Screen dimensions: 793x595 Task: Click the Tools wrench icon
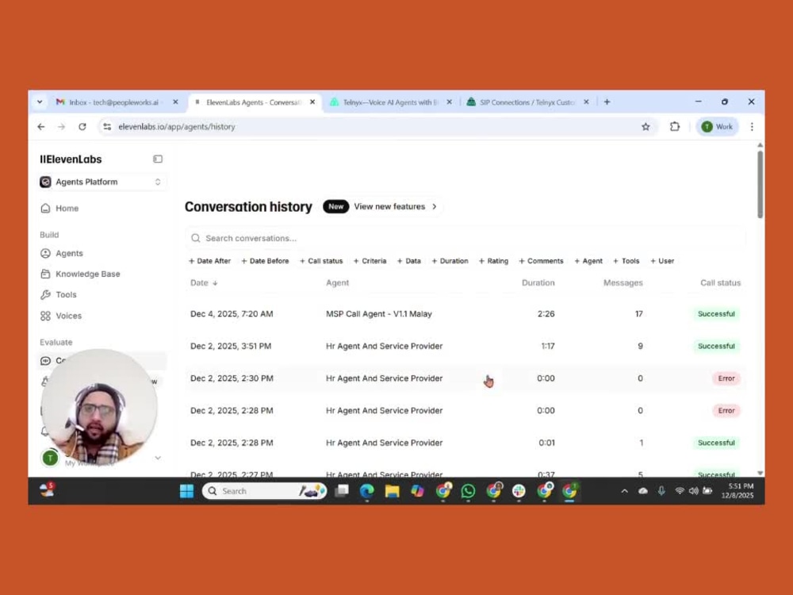click(45, 295)
